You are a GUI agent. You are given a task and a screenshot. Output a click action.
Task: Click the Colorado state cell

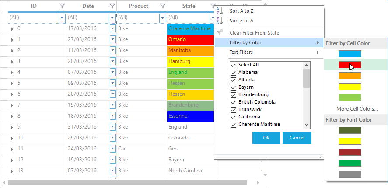[x=191, y=138]
